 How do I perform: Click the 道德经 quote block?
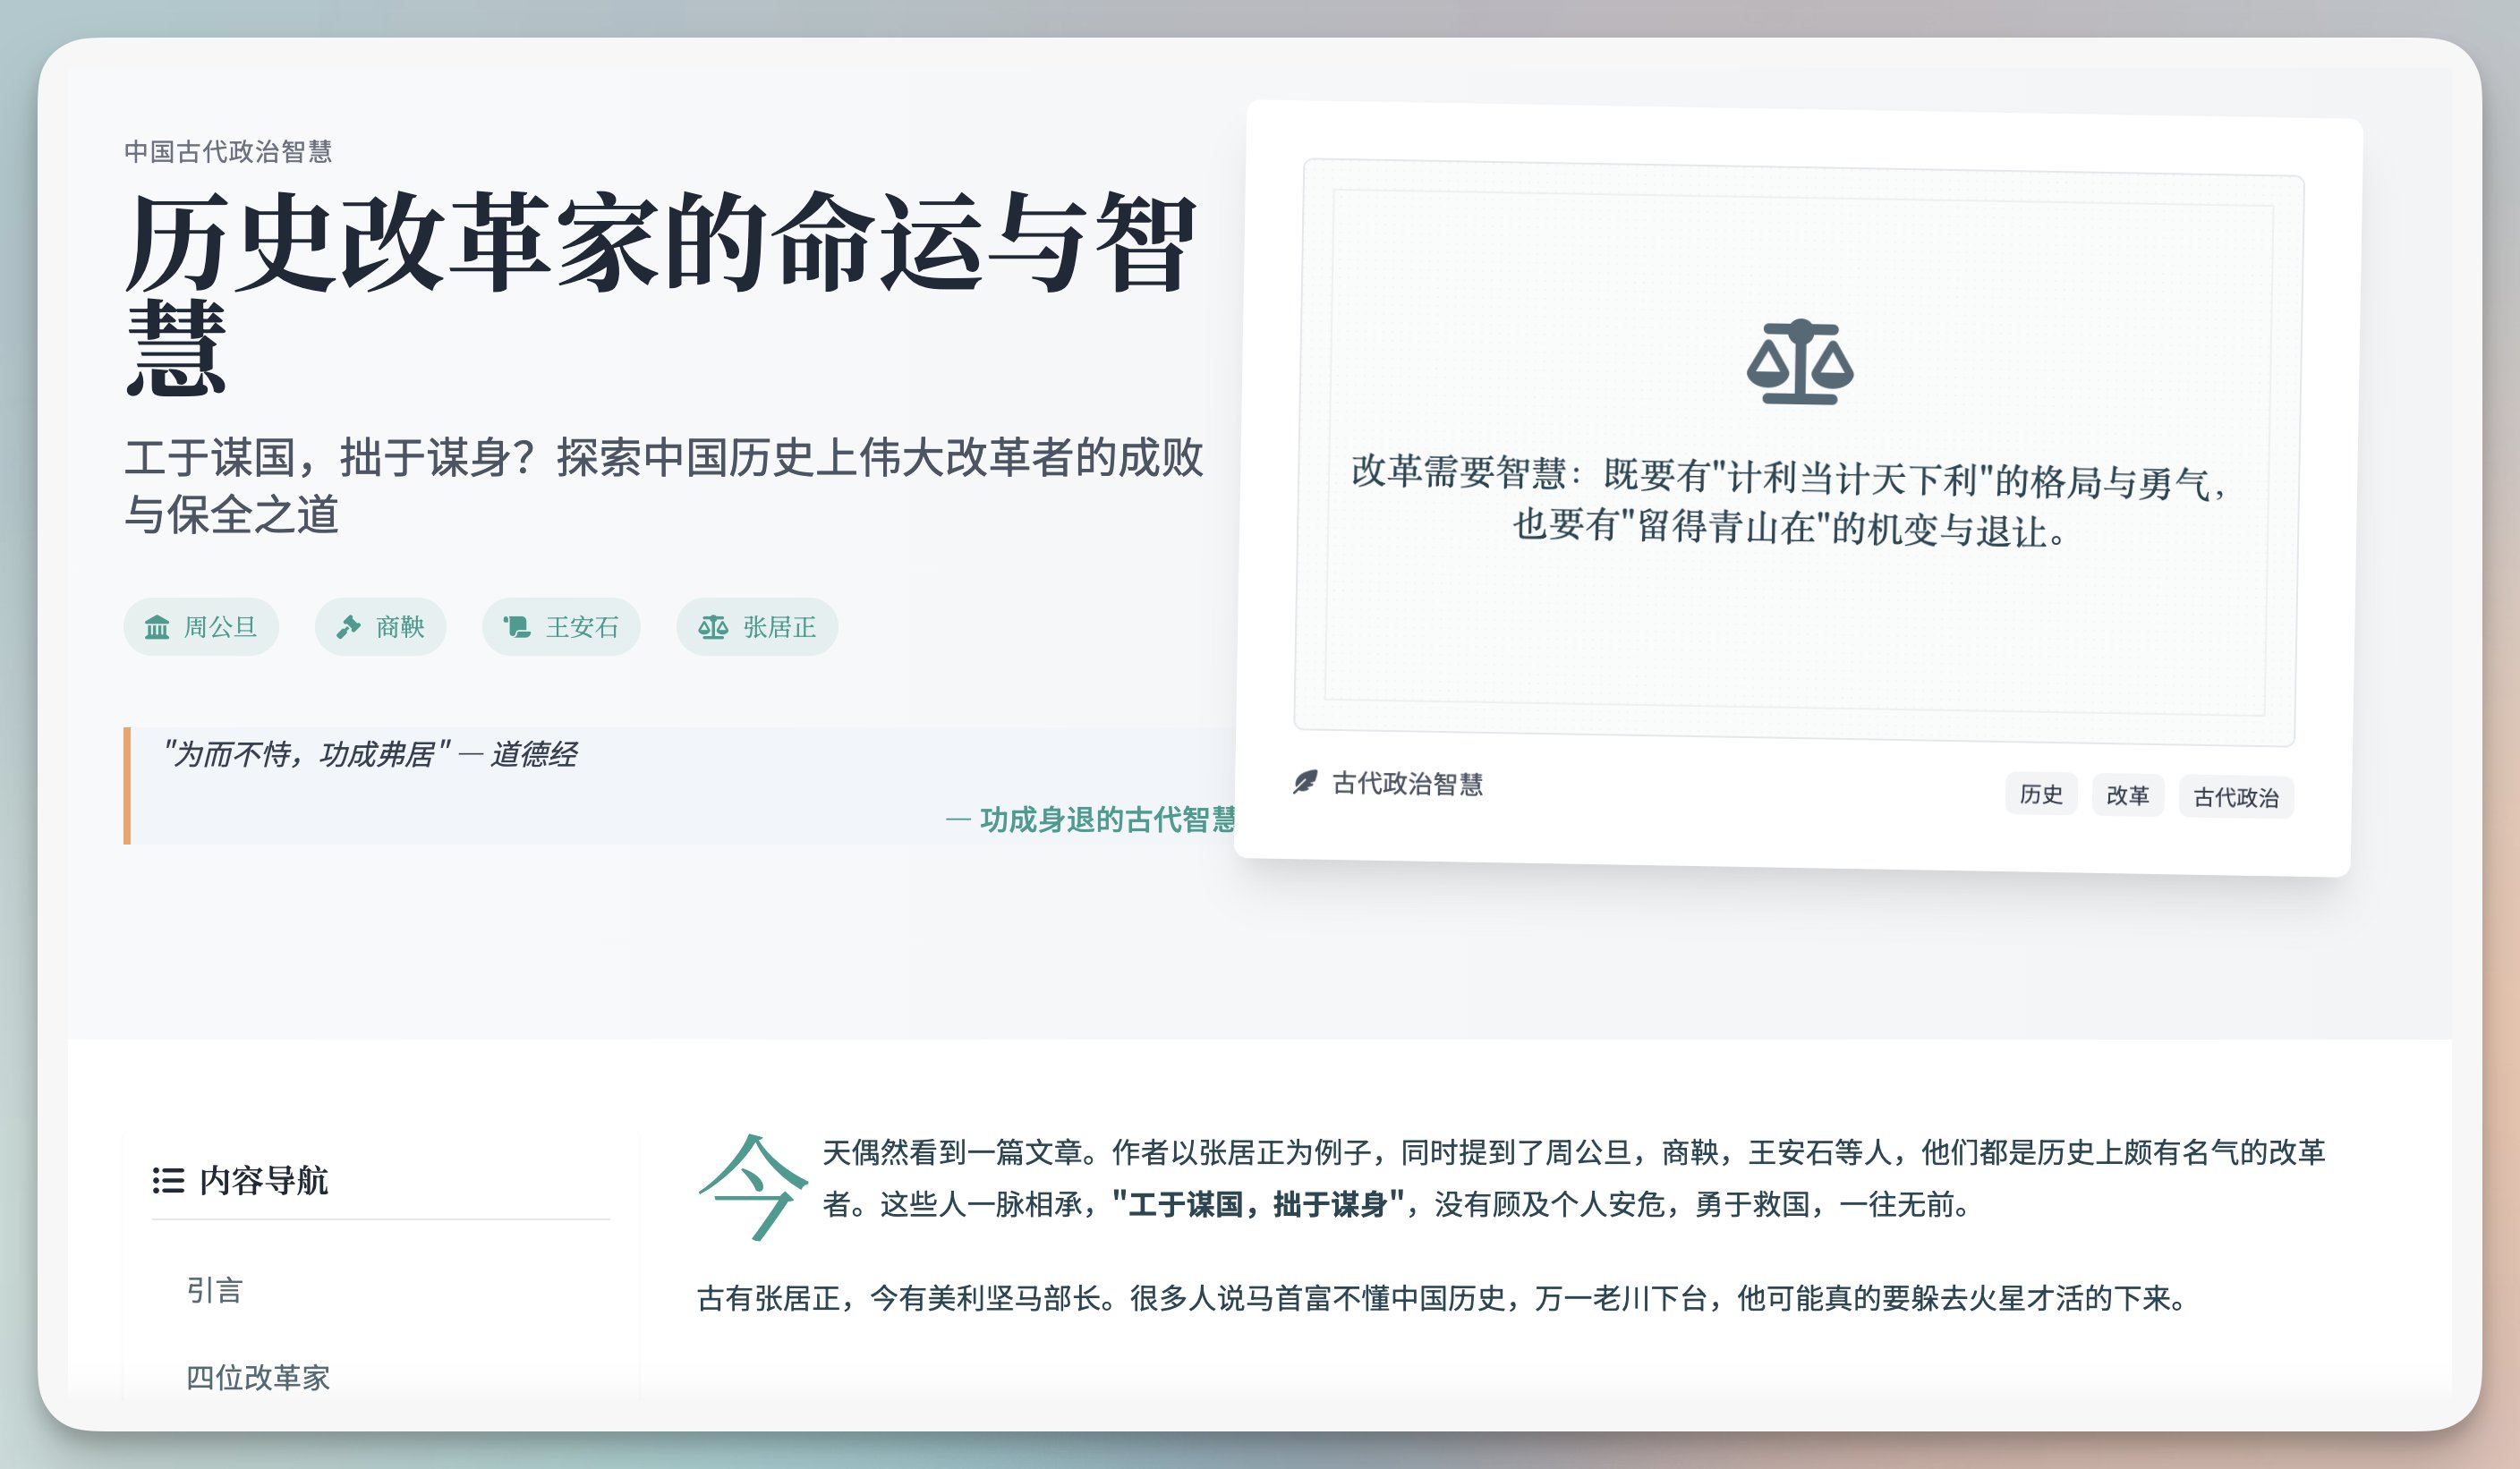[x=370, y=754]
